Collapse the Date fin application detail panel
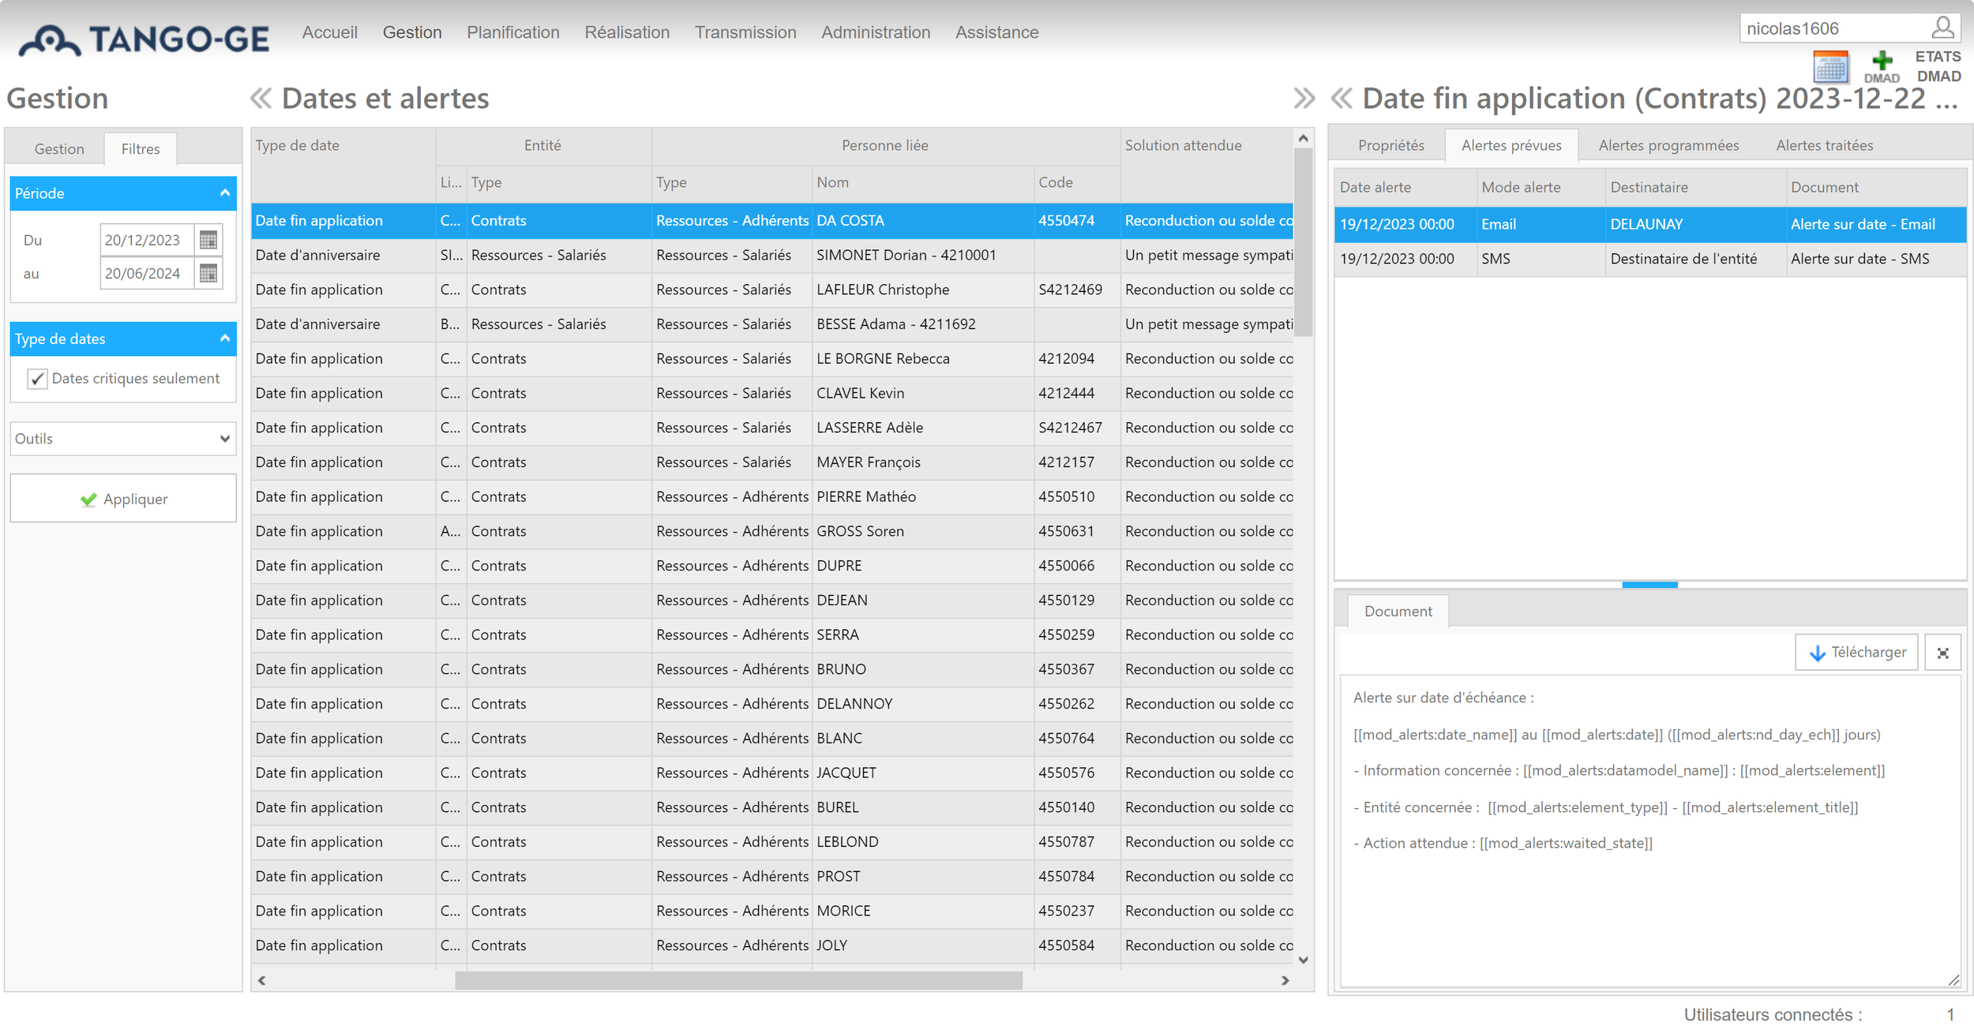The width and height of the screenshot is (1974, 1033). [x=1342, y=99]
